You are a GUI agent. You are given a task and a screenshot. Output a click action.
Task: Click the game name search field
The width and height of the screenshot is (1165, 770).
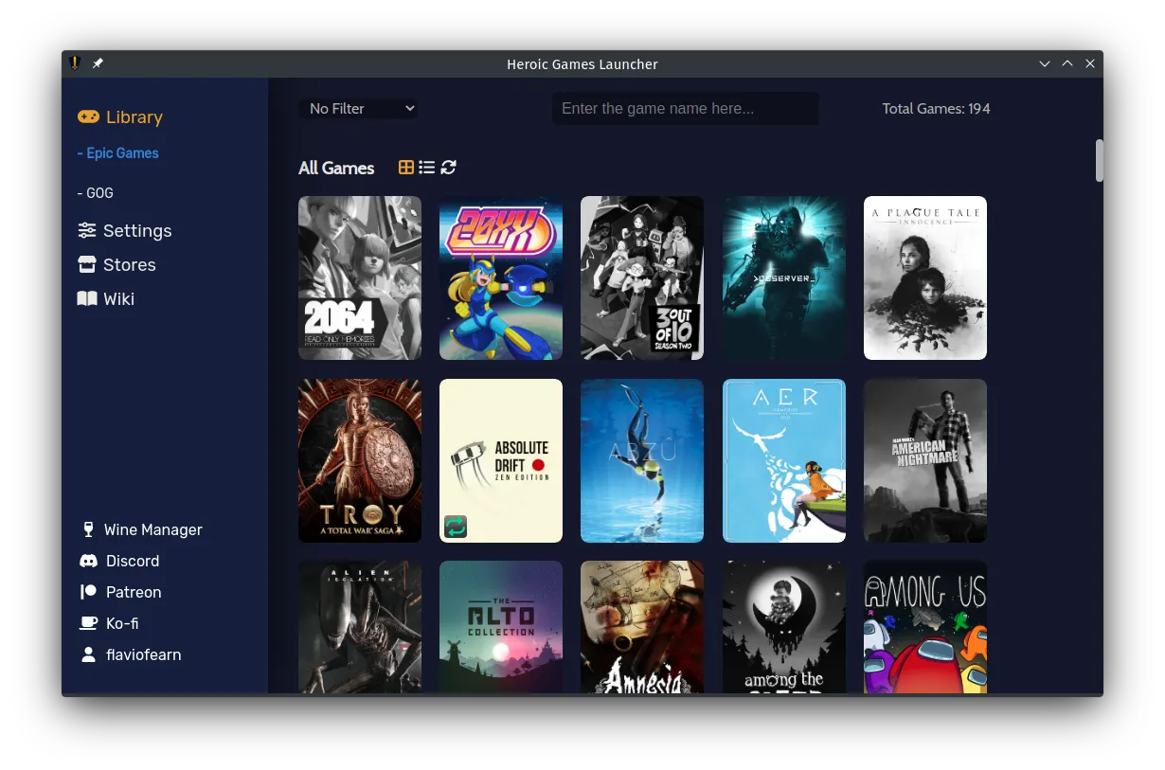click(685, 109)
